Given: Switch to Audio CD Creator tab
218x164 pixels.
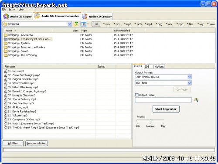Looking at the screenshot, I should coord(97,17).
